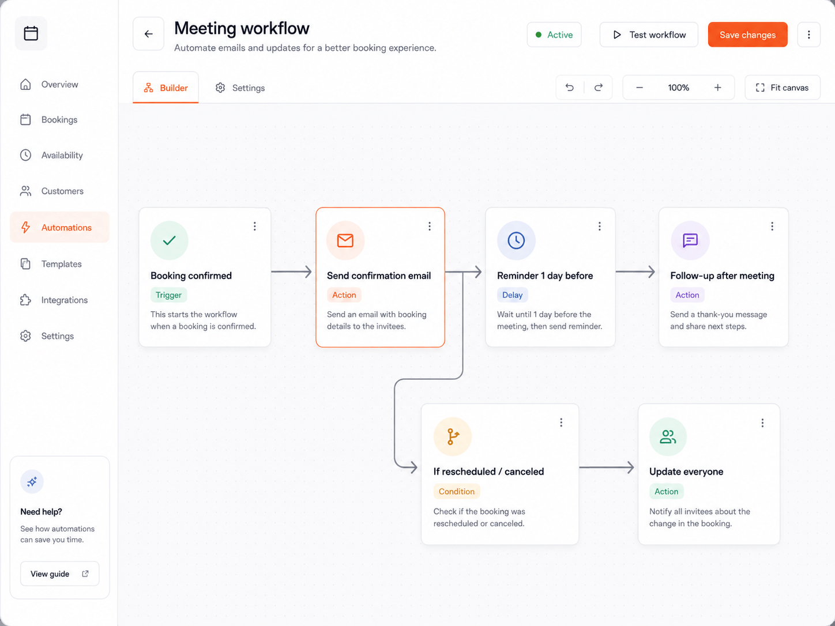Switch to the Settings tab

[x=240, y=88]
